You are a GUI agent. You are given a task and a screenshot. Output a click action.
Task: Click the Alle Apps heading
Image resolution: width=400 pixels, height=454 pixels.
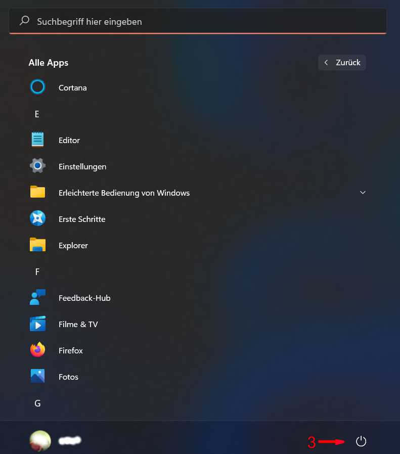pos(49,63)
